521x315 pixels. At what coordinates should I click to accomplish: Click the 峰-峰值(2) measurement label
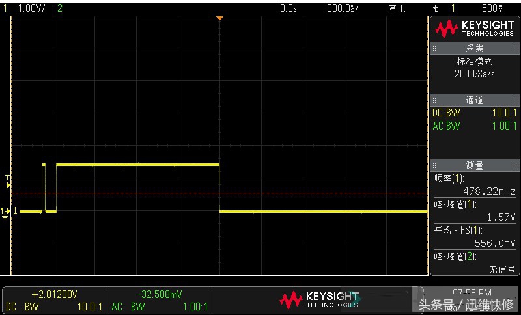tap(455, 256)
